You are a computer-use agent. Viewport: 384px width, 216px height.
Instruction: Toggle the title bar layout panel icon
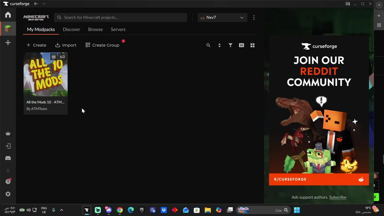[348, 4]
